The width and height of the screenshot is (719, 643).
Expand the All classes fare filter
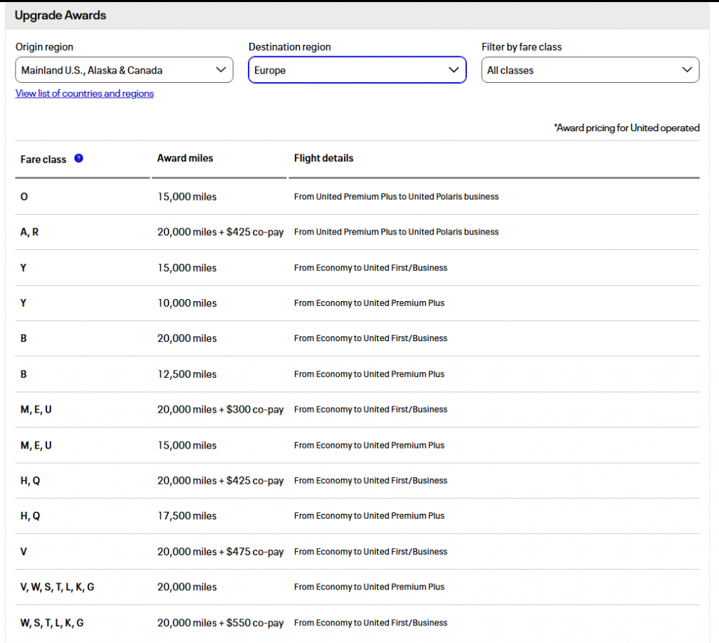click(590, 70)
